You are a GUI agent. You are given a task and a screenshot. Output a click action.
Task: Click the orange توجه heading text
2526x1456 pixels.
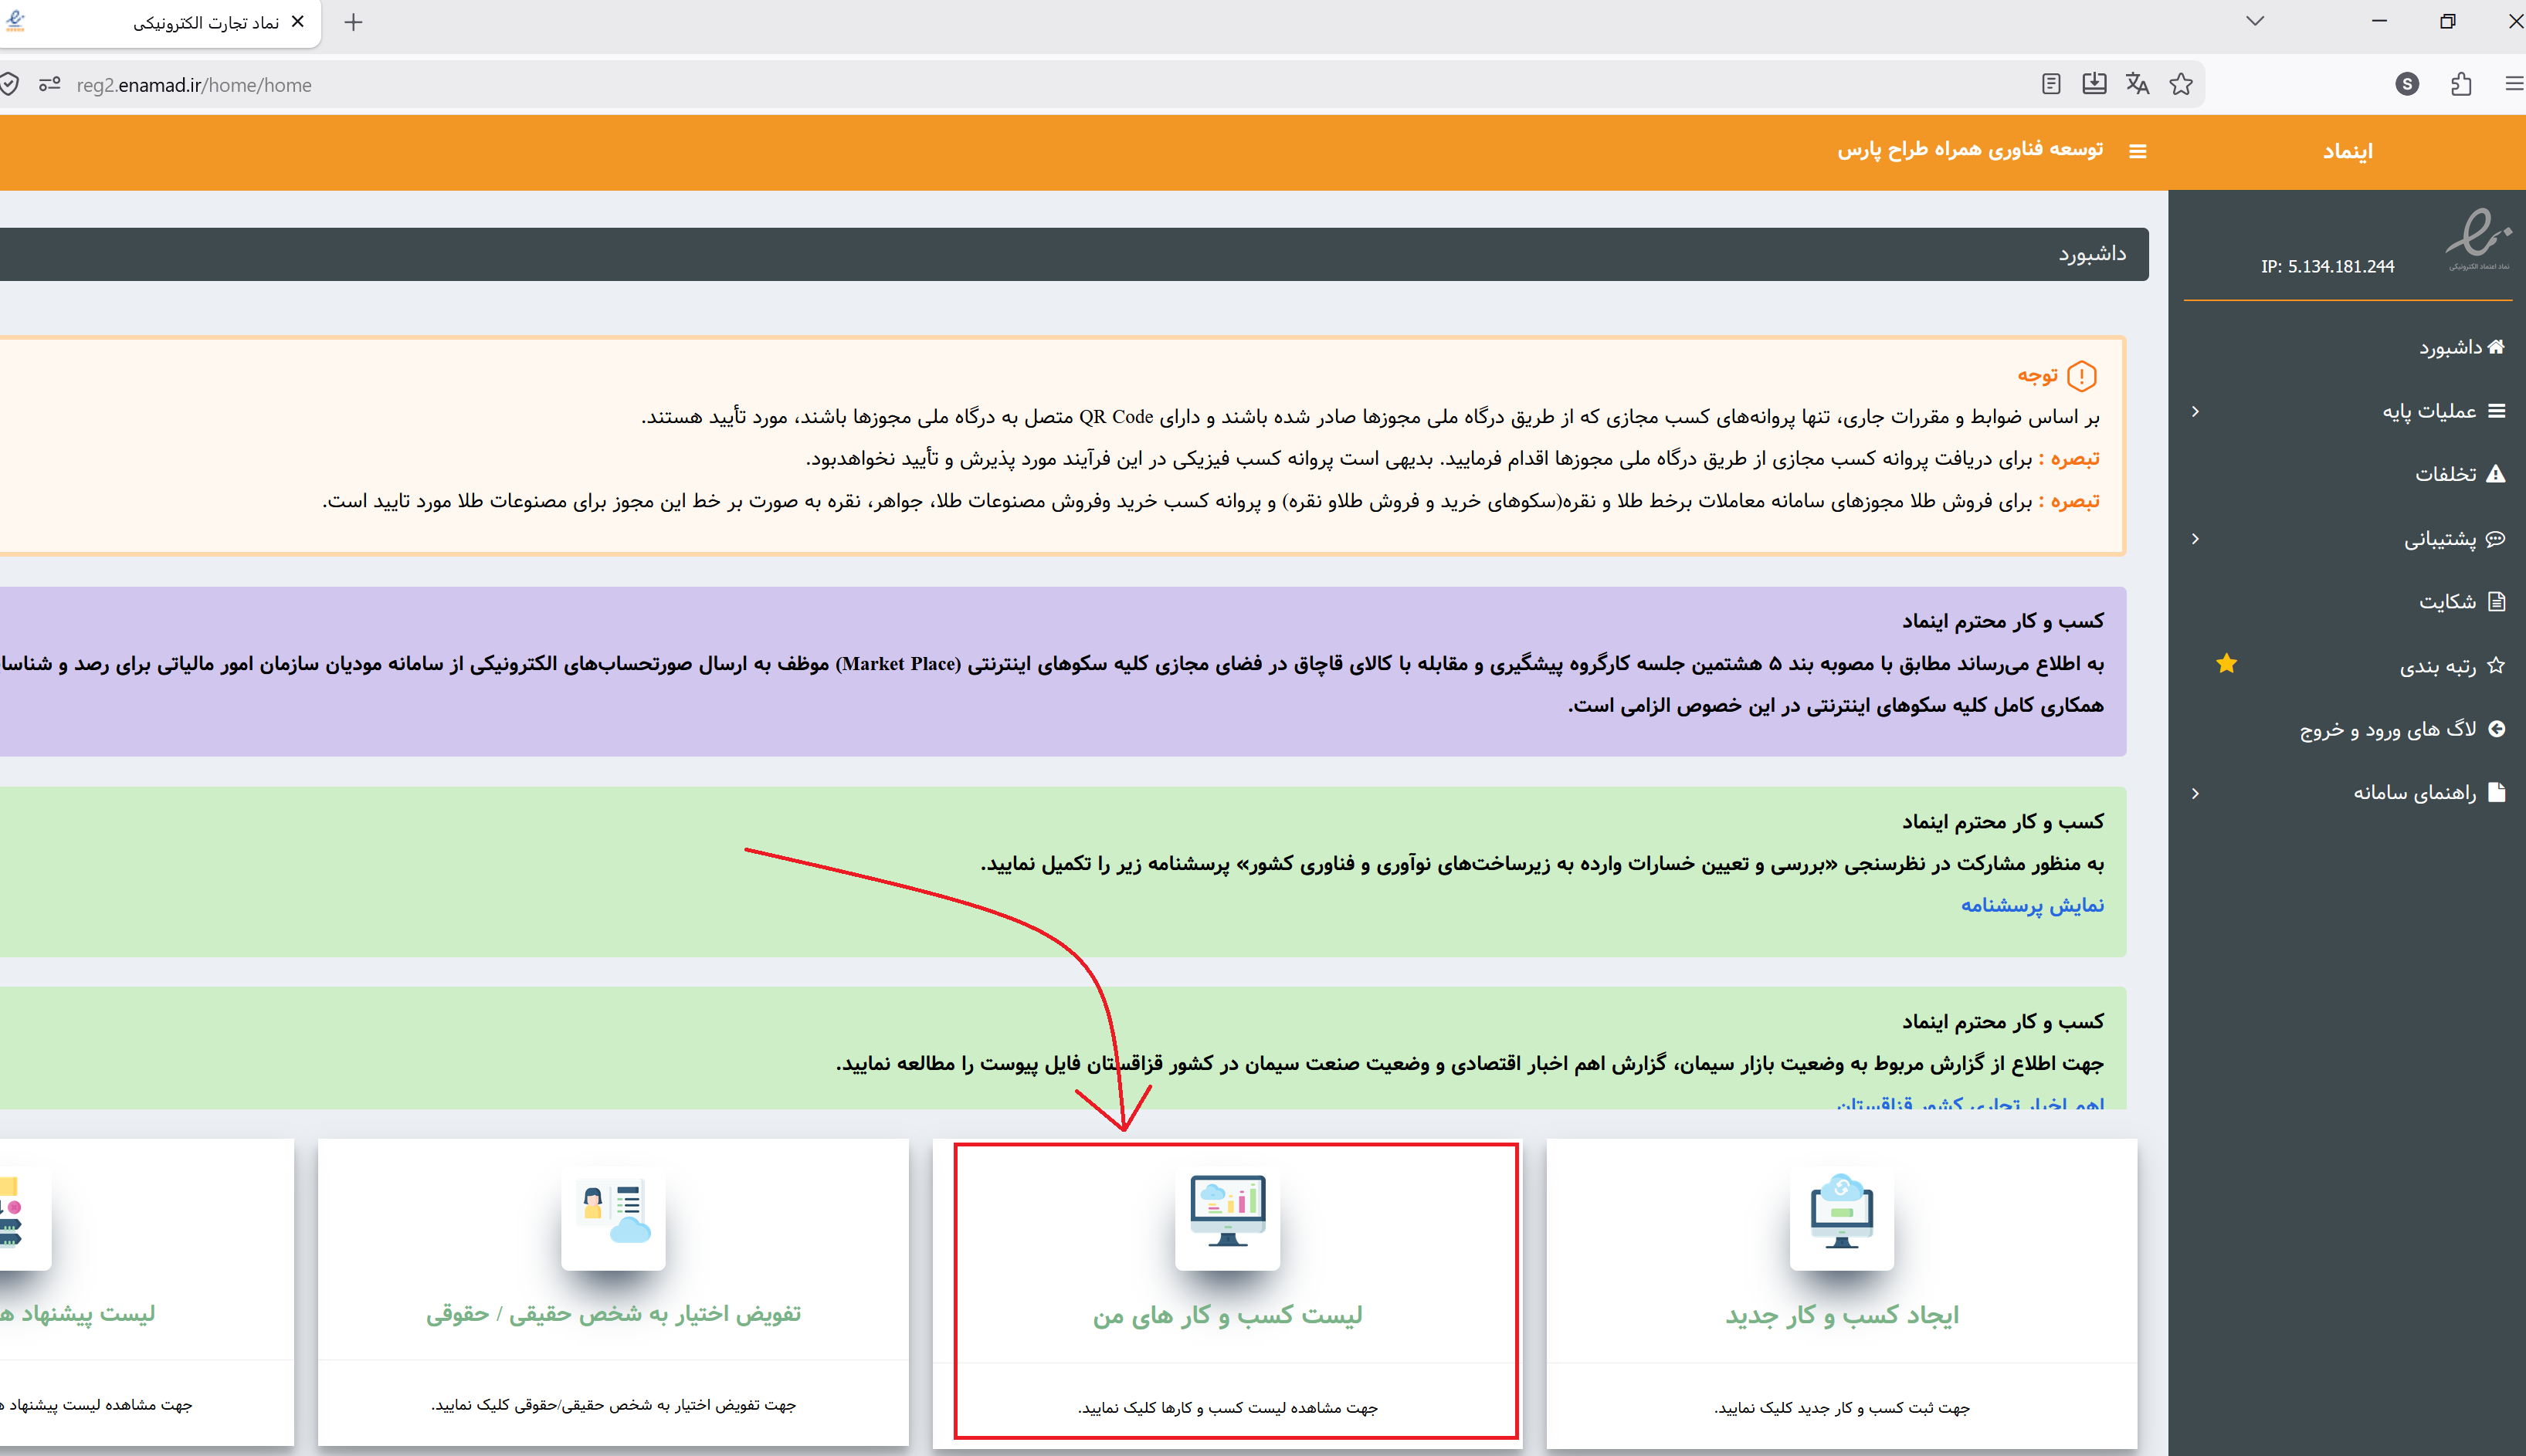(x=2038, y=375)
